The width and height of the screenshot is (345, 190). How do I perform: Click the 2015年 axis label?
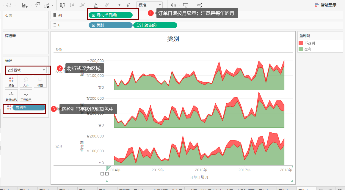pos(158,170)
